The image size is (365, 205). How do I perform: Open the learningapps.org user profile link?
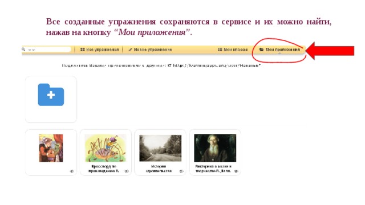point(217,65)
